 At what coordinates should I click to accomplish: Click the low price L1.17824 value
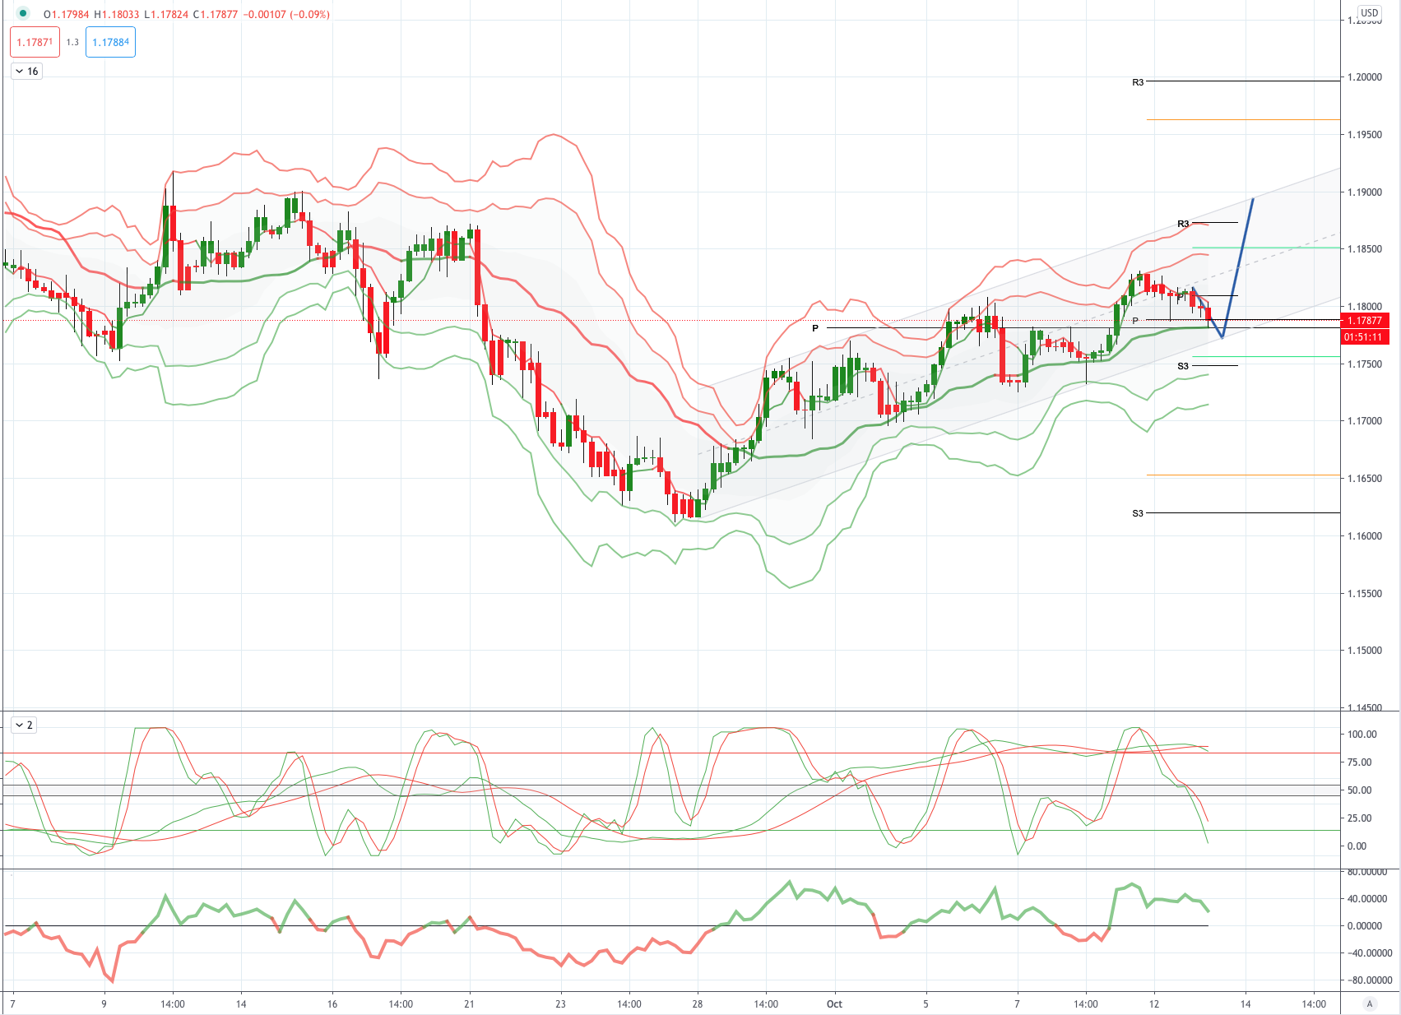pos(167,14)
